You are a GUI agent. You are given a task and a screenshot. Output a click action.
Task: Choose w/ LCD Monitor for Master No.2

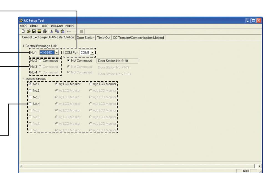tap(57, 90)
